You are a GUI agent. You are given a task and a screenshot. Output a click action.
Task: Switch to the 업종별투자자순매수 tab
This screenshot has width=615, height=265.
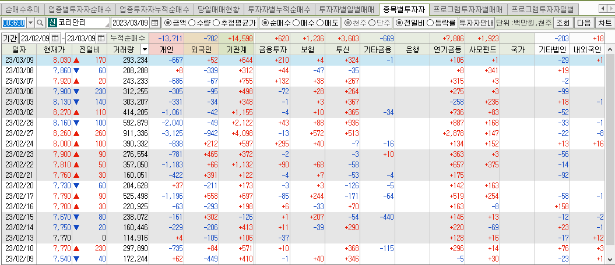(x=80, y=9)
